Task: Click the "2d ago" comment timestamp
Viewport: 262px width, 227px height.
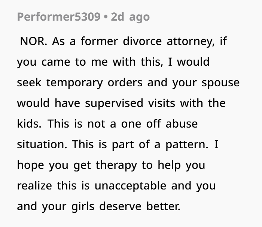Action: 130,17
